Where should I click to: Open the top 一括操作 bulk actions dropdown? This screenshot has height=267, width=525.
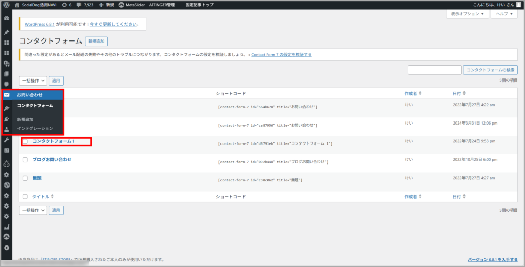[x=33, y=80]
